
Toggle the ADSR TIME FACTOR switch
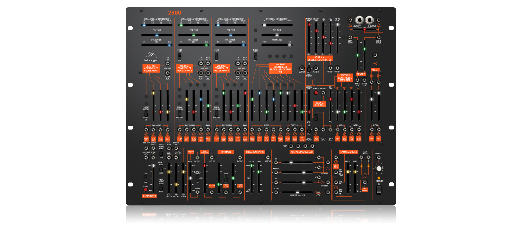(x=309, y=68)
